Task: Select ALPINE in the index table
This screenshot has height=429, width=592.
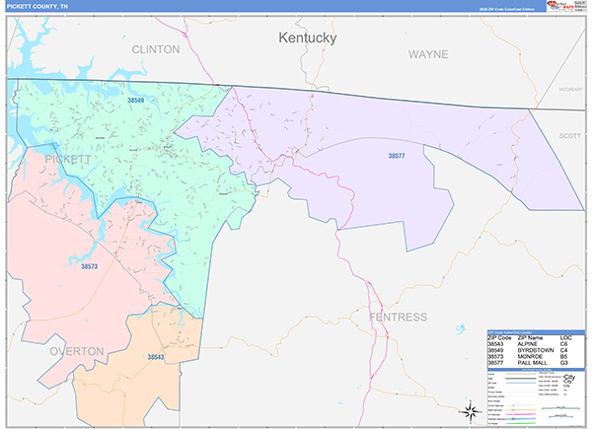Action: tap(528, 344)
